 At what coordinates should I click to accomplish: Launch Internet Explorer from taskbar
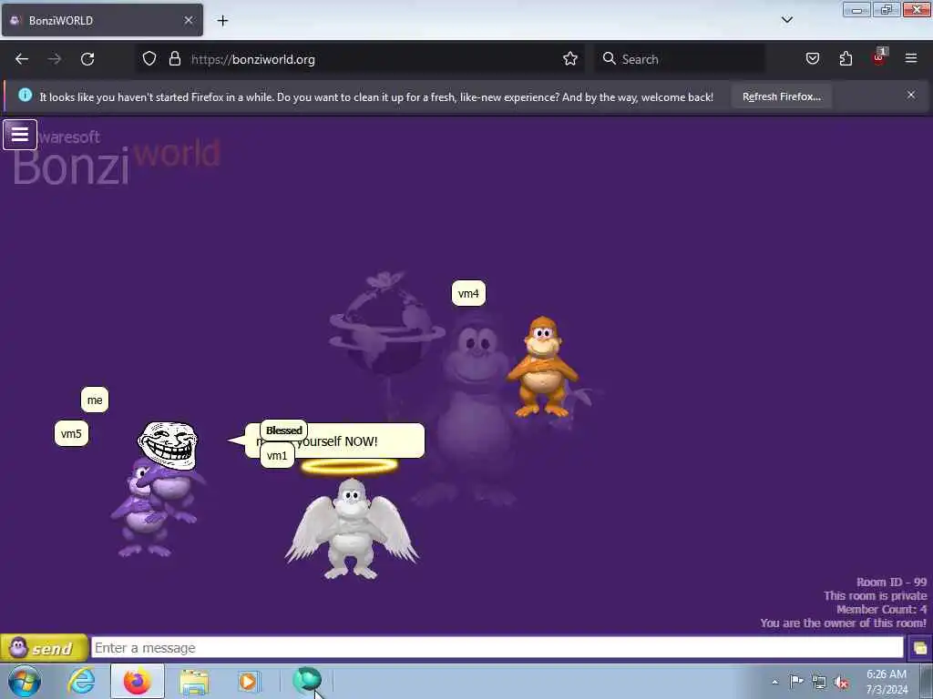(81, 681)
